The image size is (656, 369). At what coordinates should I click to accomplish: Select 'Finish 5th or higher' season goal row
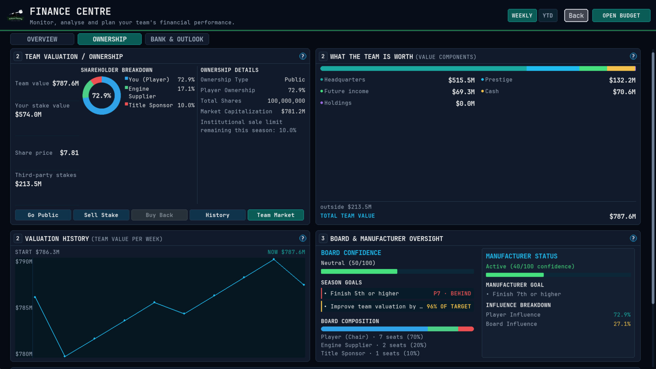pos(397,293)
